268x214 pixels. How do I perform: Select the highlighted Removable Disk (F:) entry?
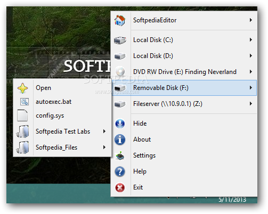point(184,88)
